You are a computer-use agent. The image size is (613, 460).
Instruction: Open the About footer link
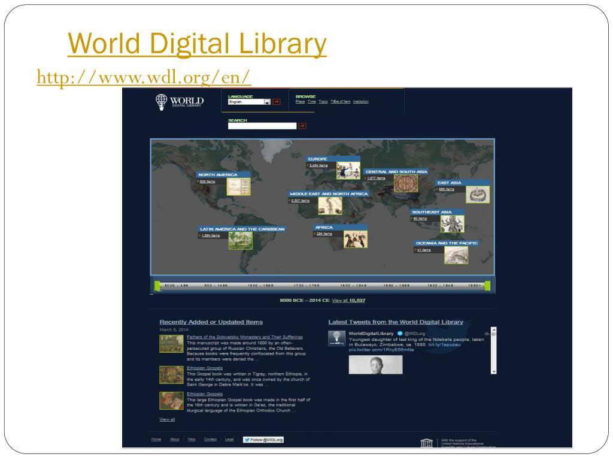(x=175, y=439)
